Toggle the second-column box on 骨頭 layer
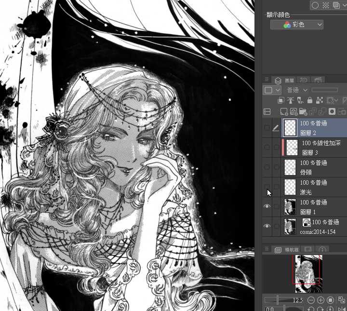347x311 pixels. (277, 167)
